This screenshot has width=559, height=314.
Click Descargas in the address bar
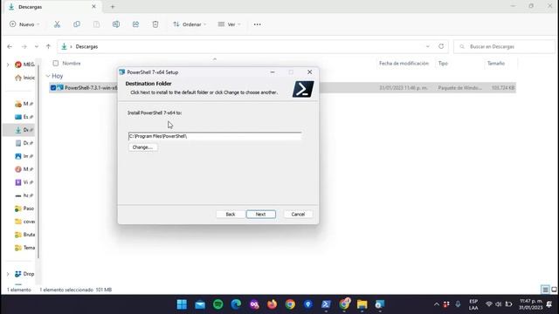(x=86, y=46)
